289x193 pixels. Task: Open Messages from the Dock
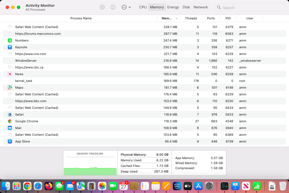click(x=59, y=186)
